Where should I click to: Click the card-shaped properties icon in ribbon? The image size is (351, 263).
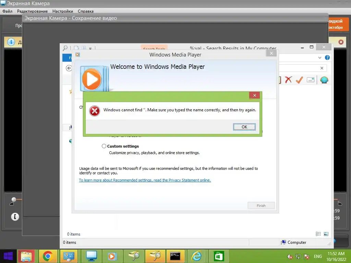[311, 79]
